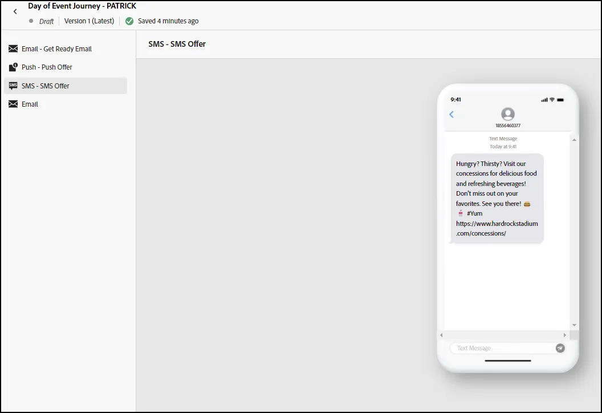Click the phone preview battery icon
The width and height of the screenshot is (602, 413).
560,100
